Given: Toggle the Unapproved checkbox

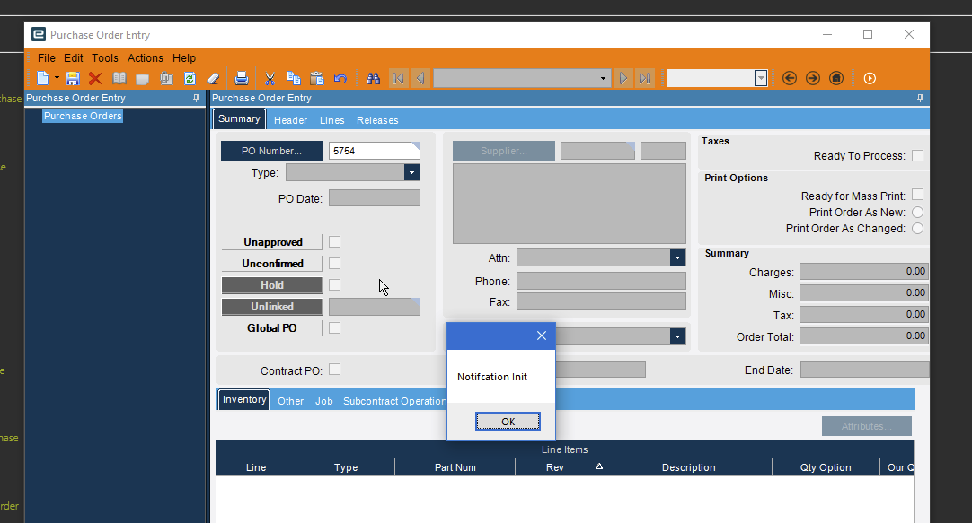Looking at the screenshot, I should click(335, 242).
